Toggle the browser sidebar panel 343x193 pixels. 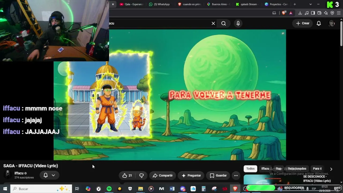(x=313, y=13)
